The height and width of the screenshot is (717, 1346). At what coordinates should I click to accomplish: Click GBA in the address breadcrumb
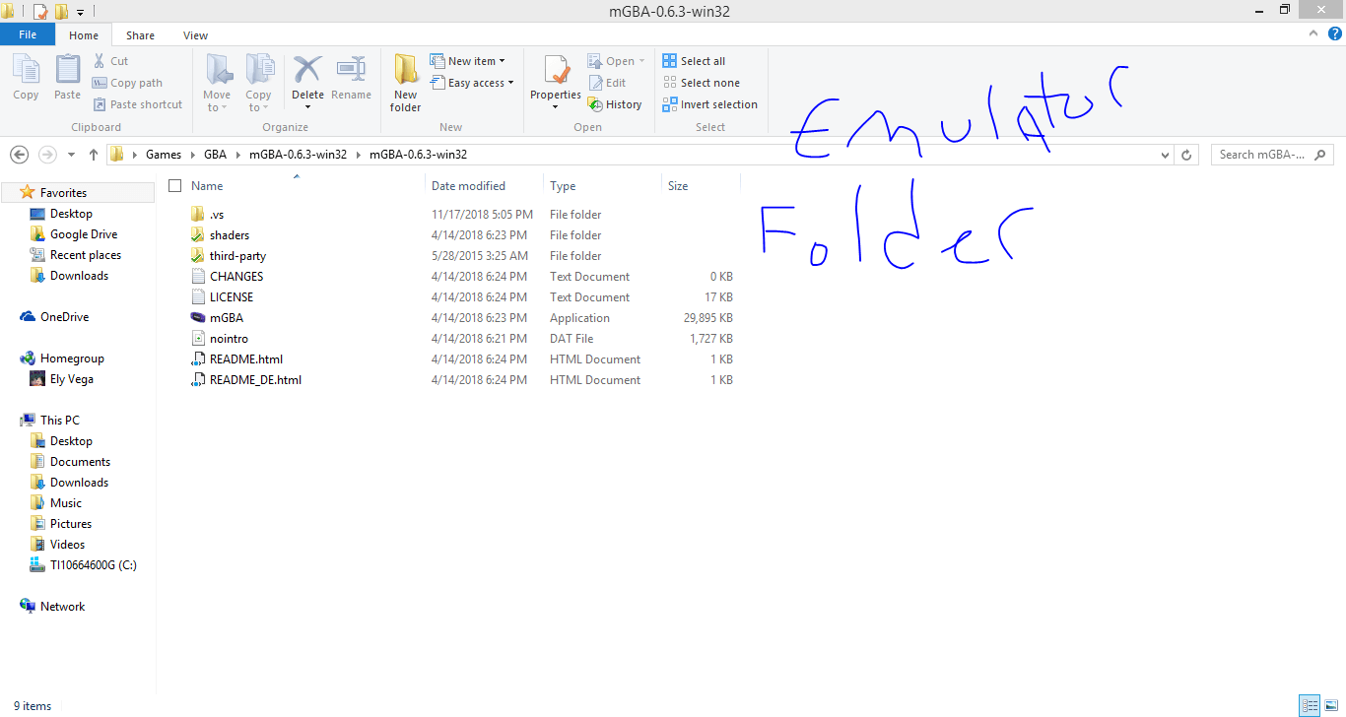tap(215, 155)
